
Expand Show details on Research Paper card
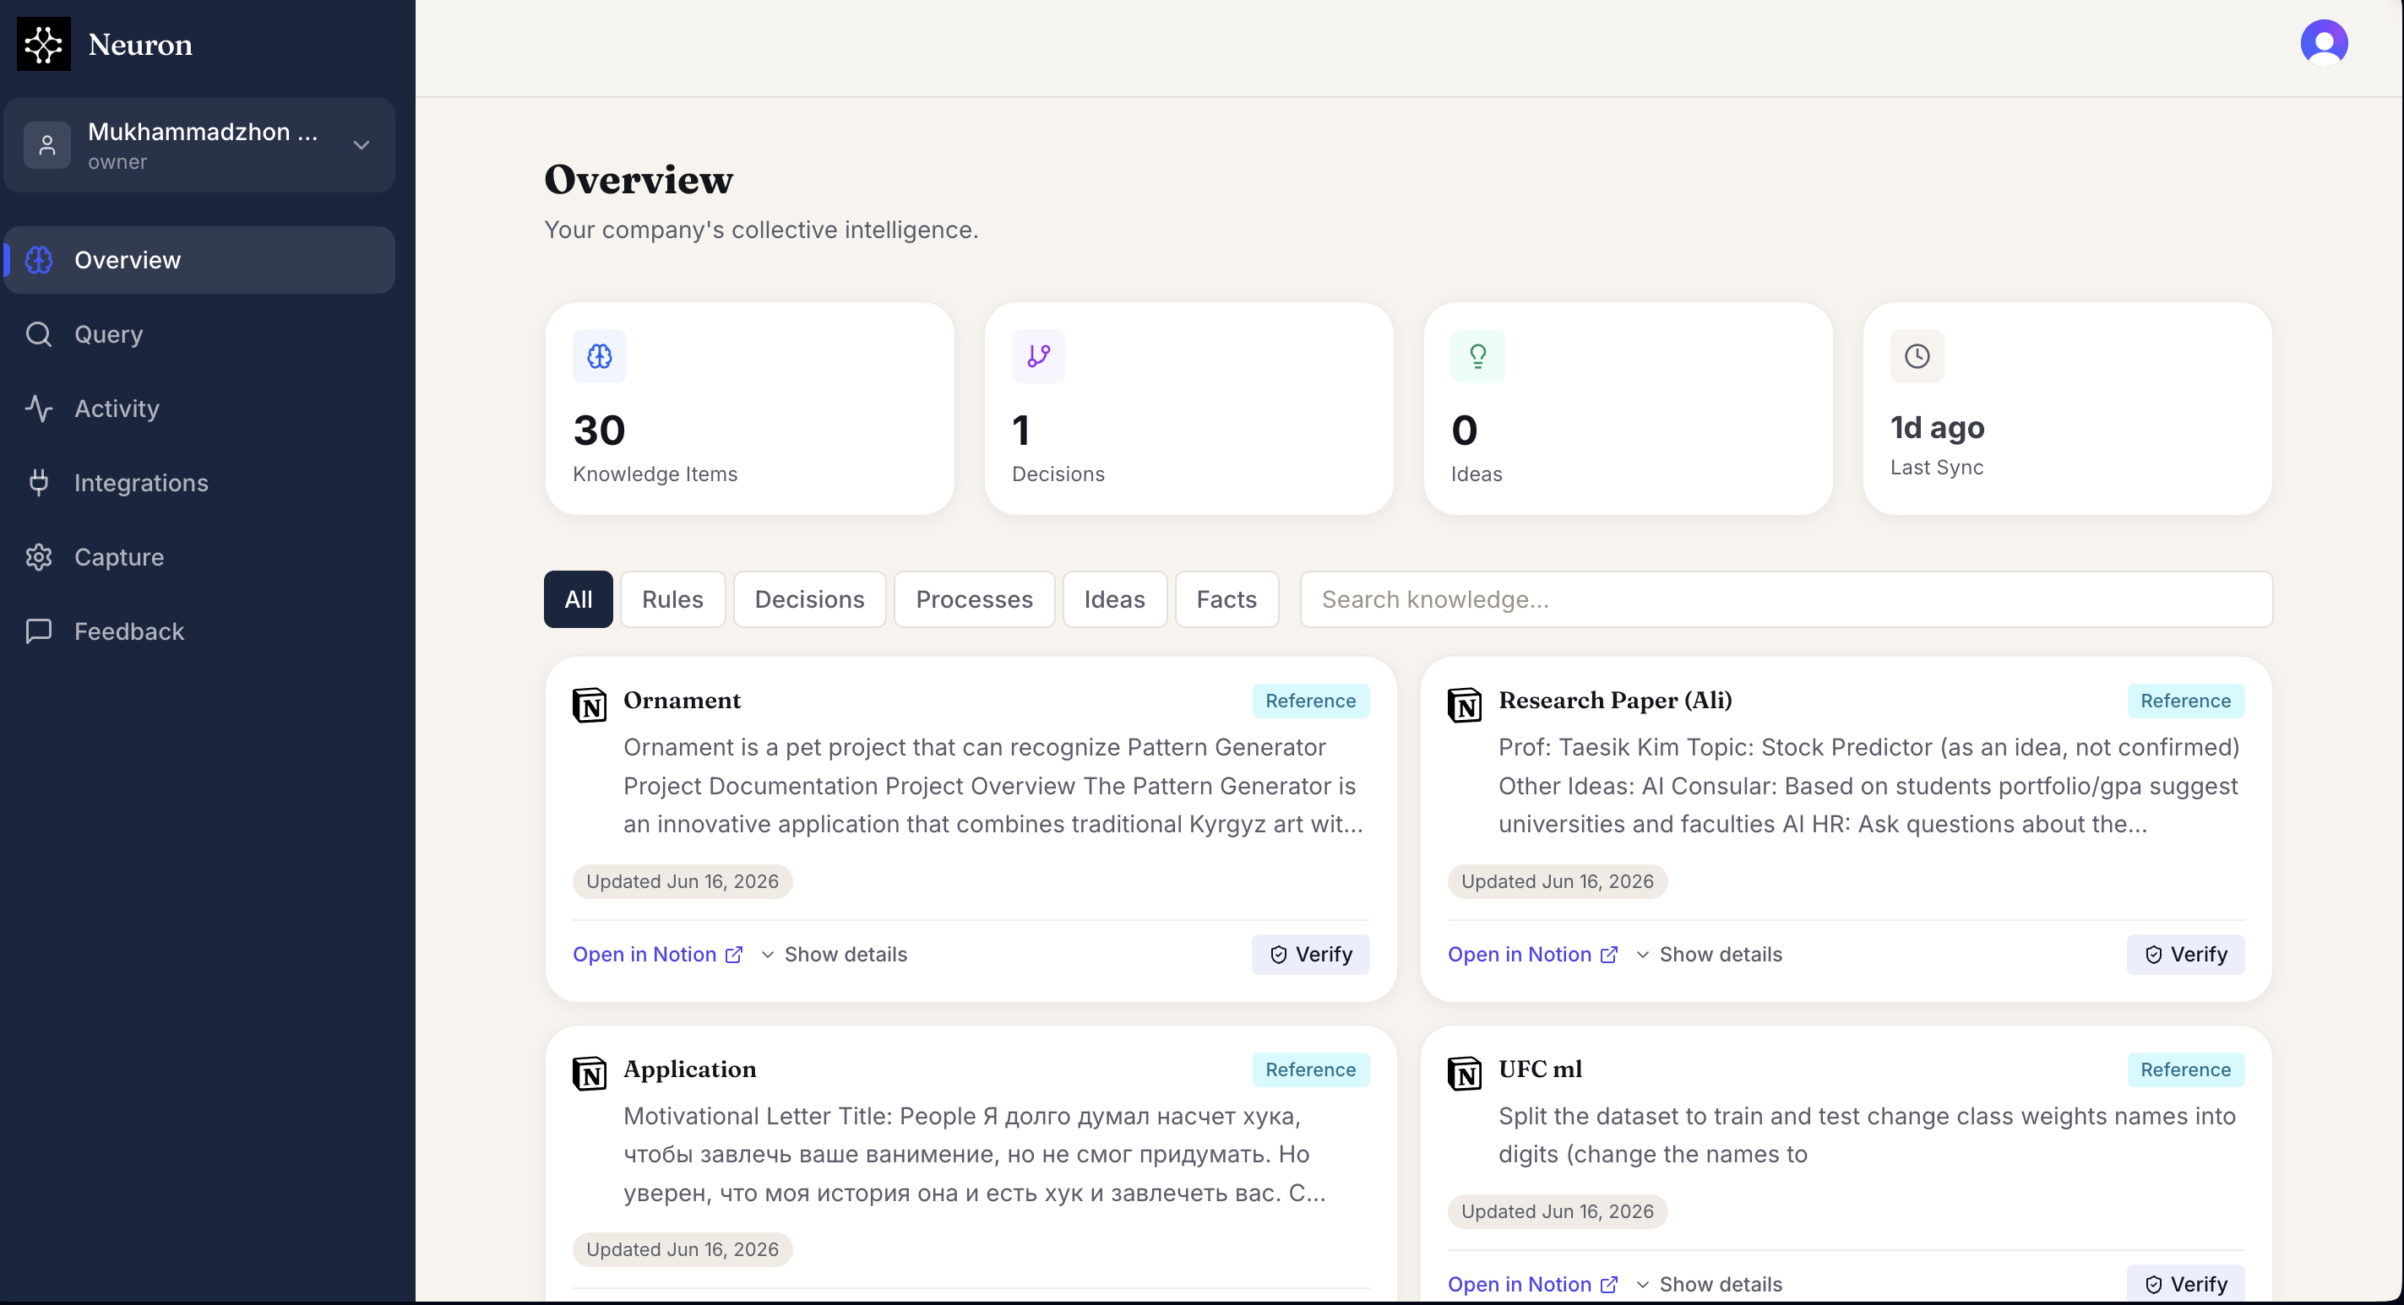1709,954
